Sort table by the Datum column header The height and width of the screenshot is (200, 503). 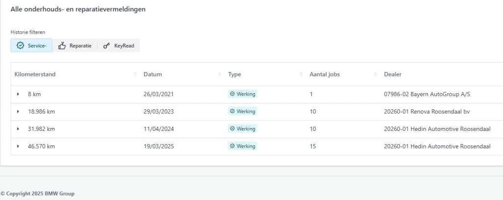[x=153, y=75]
